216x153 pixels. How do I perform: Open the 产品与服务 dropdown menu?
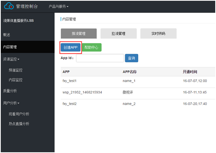[x=58, y=7]
